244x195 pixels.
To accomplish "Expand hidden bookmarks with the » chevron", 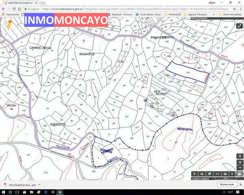I will click(x=214, y=15).
